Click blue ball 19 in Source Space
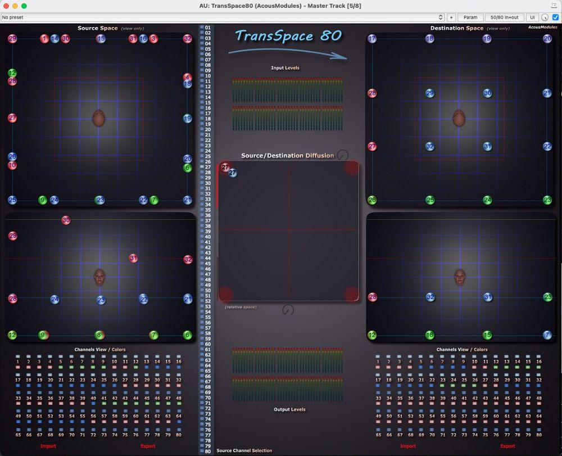562x456 pixels. tap(188, 118)
